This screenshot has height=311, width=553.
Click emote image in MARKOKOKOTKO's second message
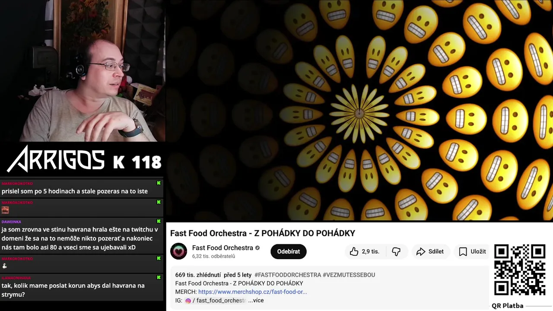click(5, 210)
